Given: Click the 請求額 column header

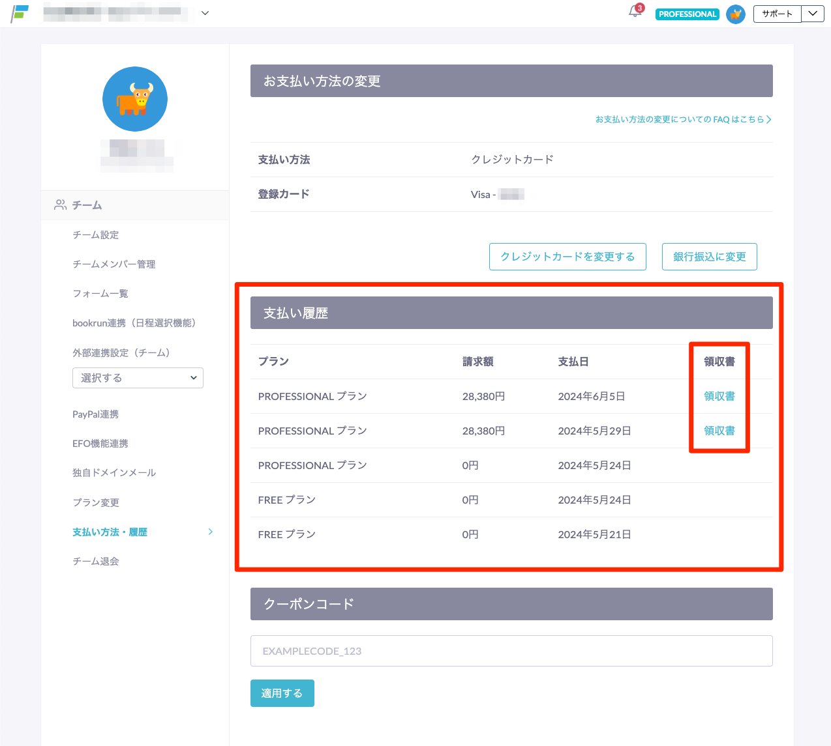Looking at the screenshot, I should click(x=478, y=362).
